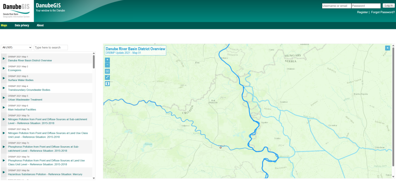
Task: Zoom out on the map
Action: coord(108,65)
